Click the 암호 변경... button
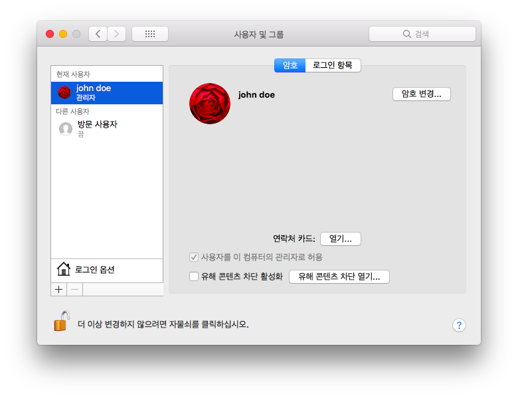This screenshot has height=398, width=518. click(x=421, y=94)
